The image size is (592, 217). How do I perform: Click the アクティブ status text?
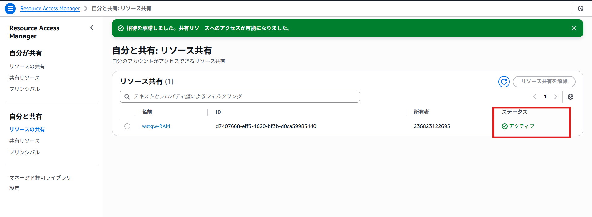click(x=522, y=126)
